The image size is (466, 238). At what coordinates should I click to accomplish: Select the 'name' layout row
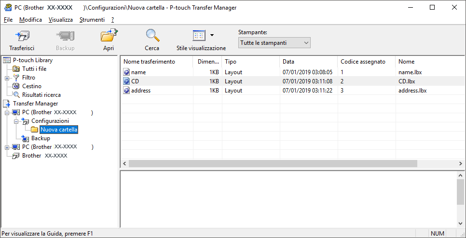pos(292,72)
